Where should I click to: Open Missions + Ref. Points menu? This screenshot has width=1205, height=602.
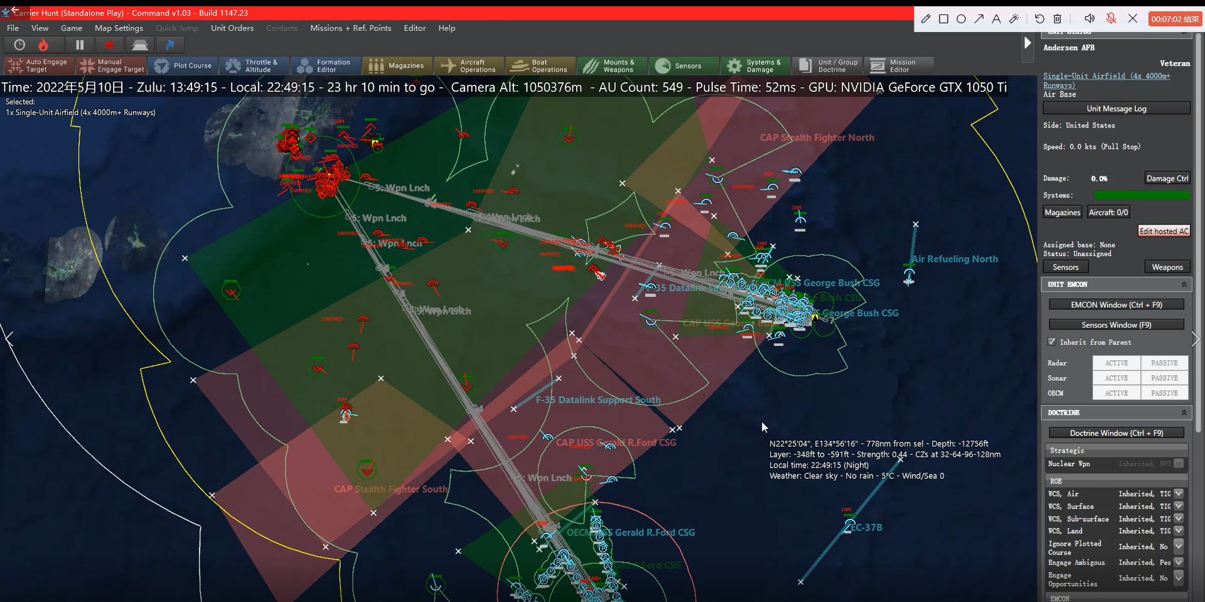[x=350, y=28]
